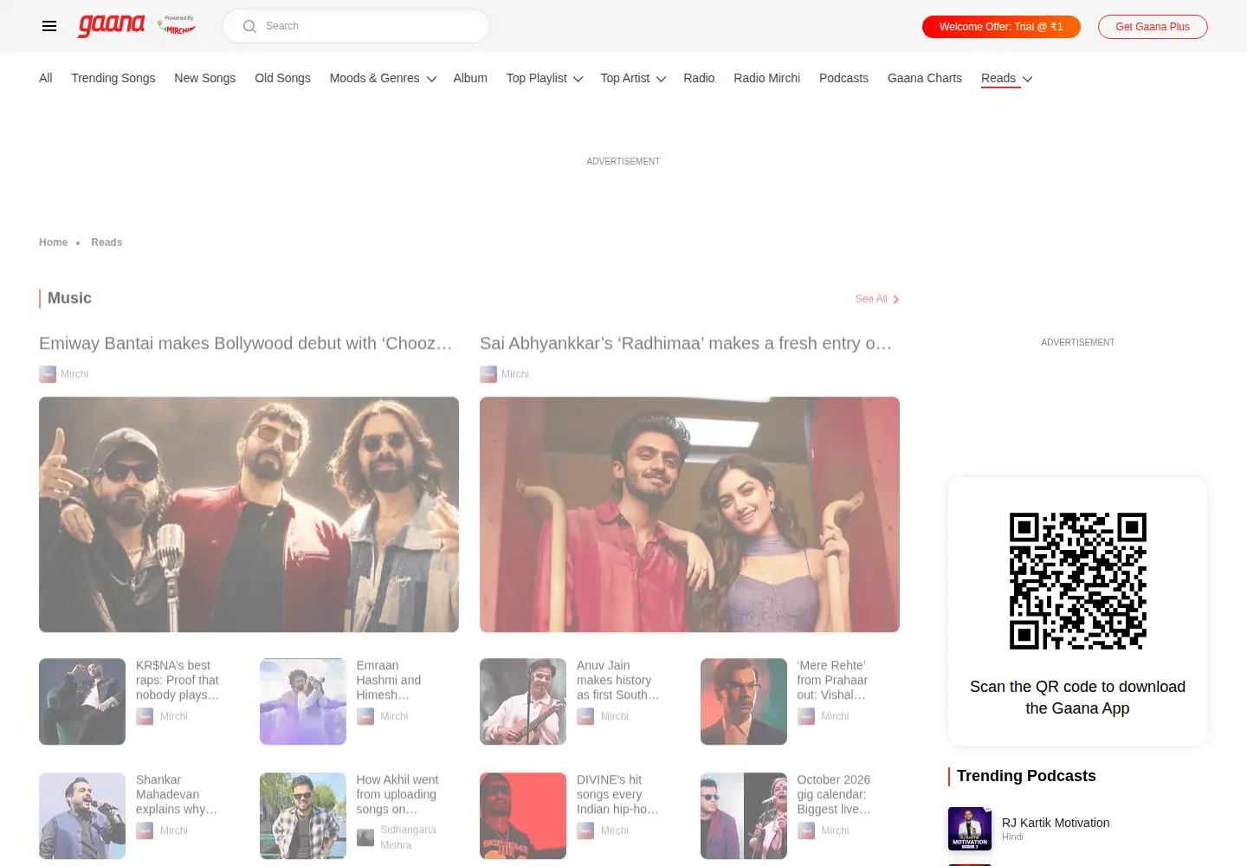The height and width of the screenshot is (866, 1247).
Task: Go to Home breadcrumb link
Action: click(x=54, y=242)
